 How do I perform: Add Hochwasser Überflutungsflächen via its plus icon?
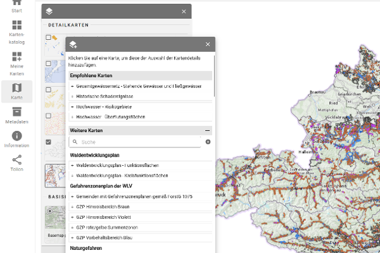(x=72, y=117)
